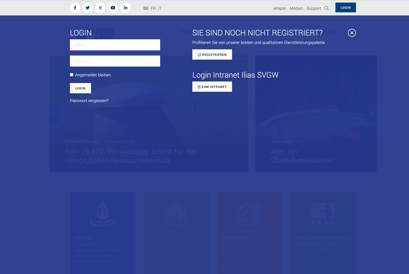Follow the Passwort vergessen link
This screenshot has width=409, height=274.
click(x=89, y=101)
